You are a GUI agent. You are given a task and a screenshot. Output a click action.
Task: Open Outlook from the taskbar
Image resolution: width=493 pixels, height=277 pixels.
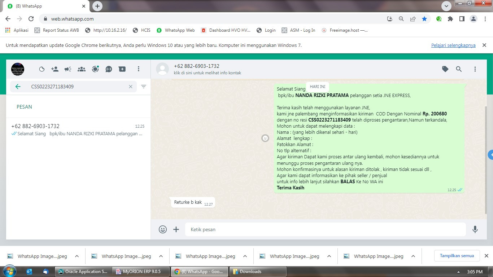point(30,272)
